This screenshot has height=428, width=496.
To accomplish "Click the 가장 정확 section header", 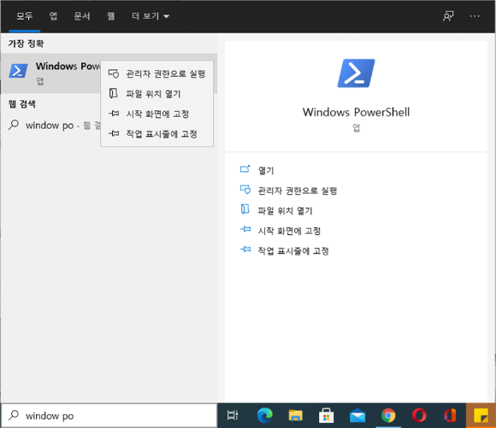I will point(26,44).
